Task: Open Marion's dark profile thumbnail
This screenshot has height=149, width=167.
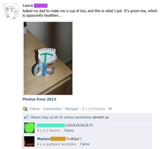Action: click(29, 141)
